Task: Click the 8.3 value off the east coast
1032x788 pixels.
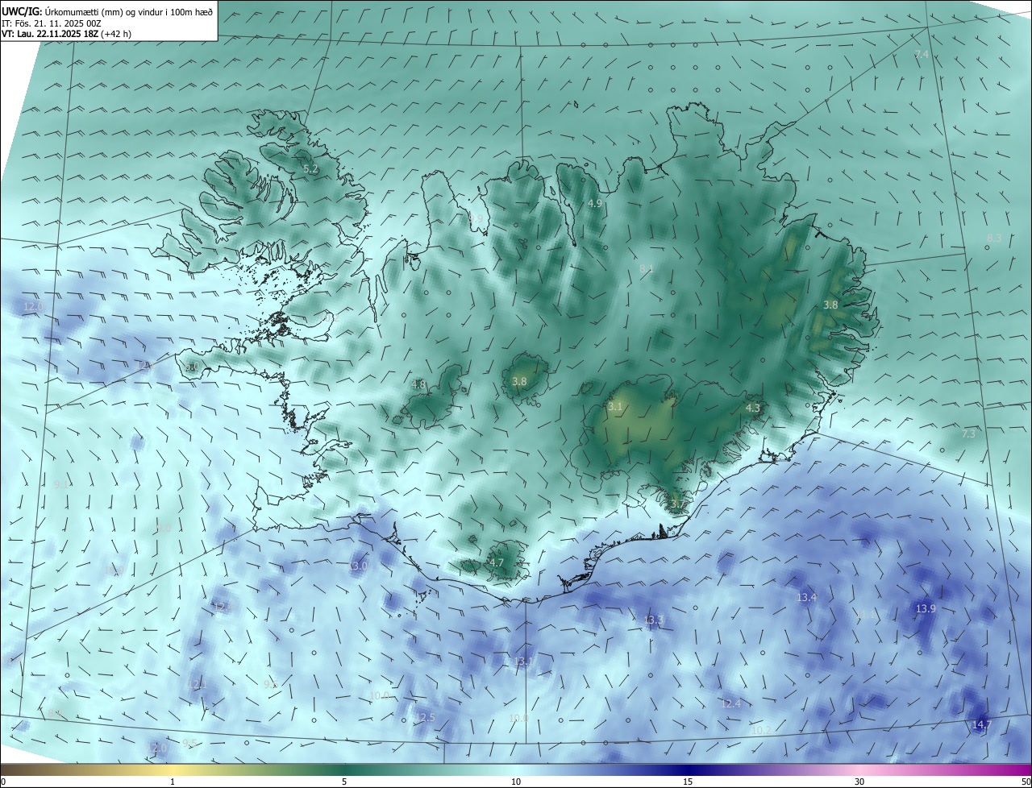Action: coord(994,238)
